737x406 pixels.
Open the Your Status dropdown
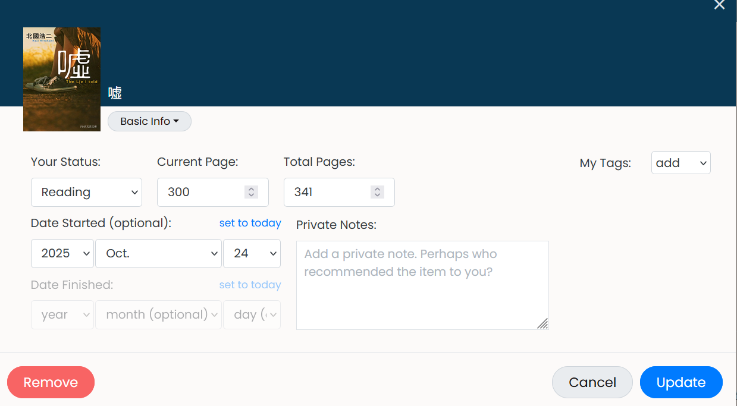[86, 192]
